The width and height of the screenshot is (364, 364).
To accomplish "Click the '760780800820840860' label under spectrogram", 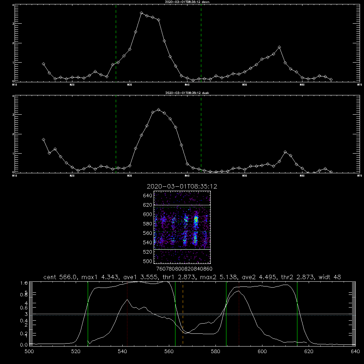I will click(184, 269).
